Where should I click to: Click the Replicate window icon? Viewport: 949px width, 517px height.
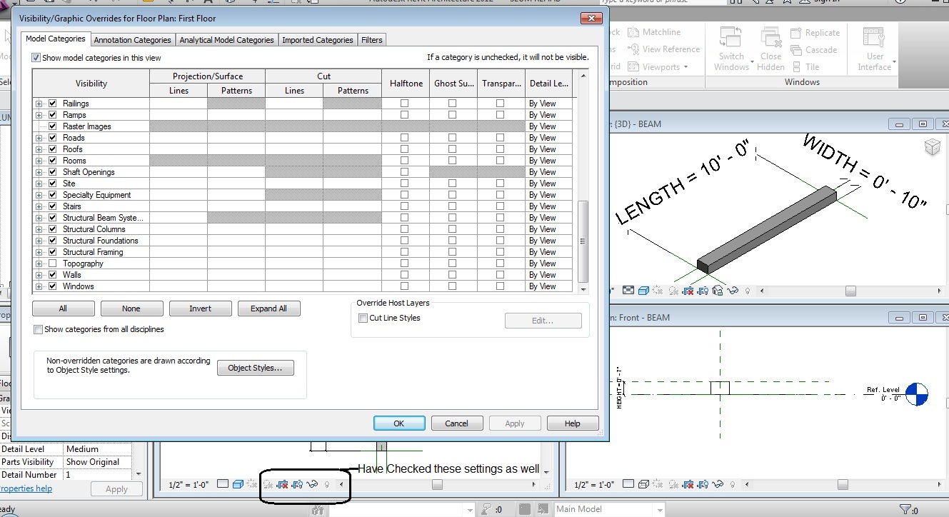pyautogui.click(x=797, y=33)
